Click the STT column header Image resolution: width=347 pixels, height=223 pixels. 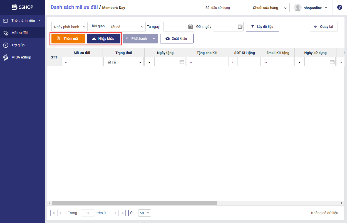pos(54,57)
